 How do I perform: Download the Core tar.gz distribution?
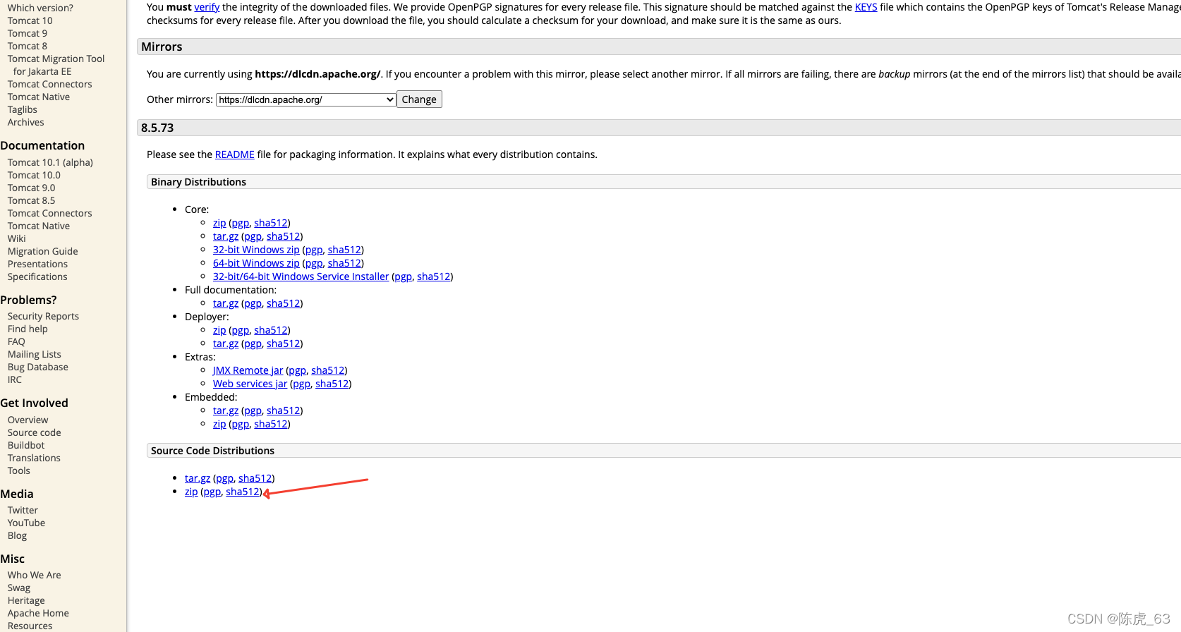click(226, 236)
